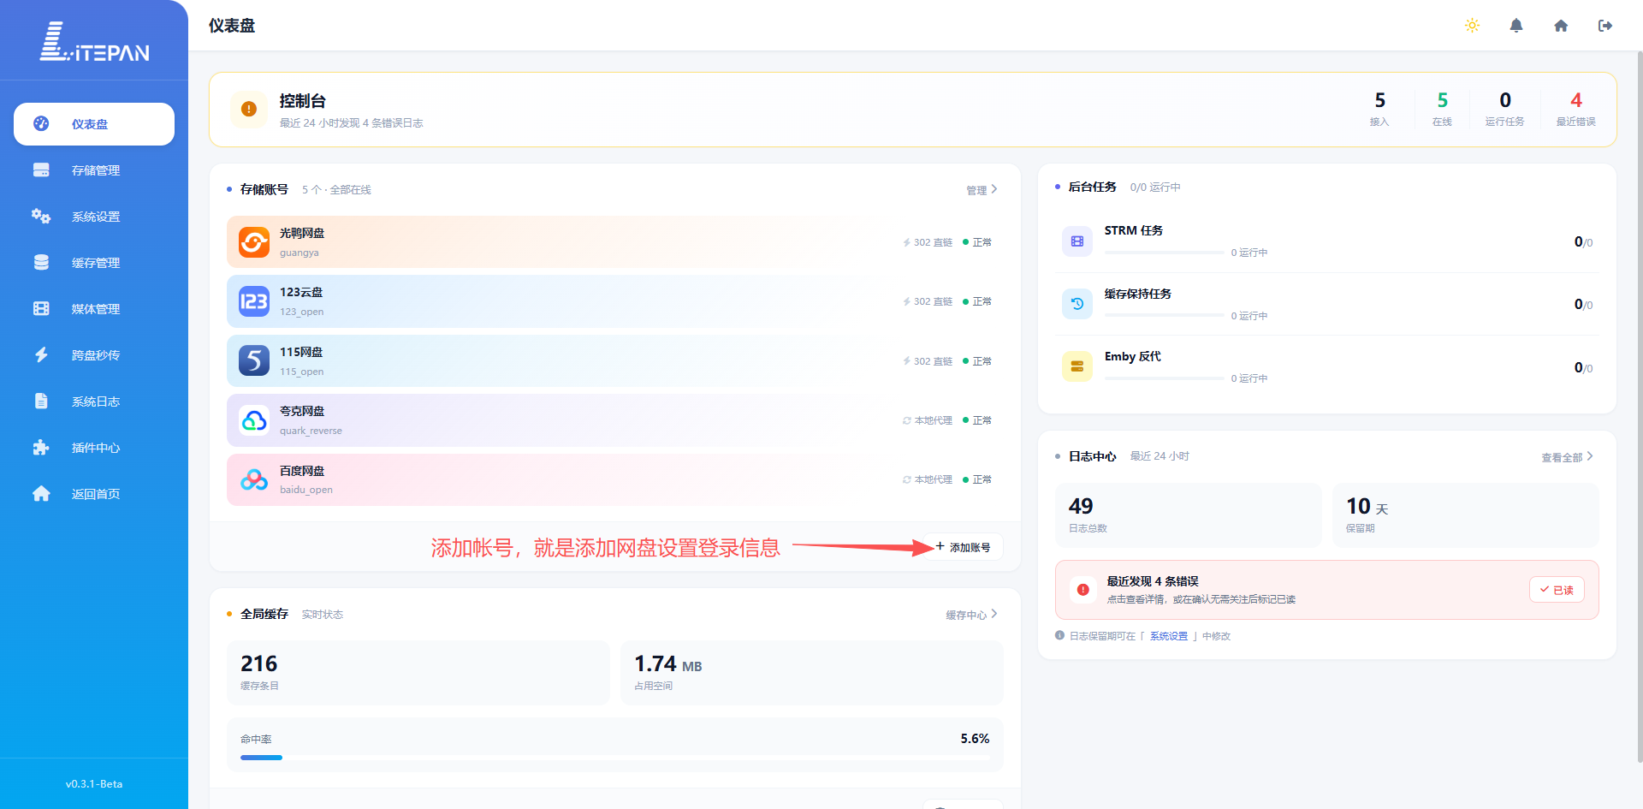Click 本地代理 label on 百度网盘 row
The width and height of the screenshot is (1643, 809).
(928, 479)
